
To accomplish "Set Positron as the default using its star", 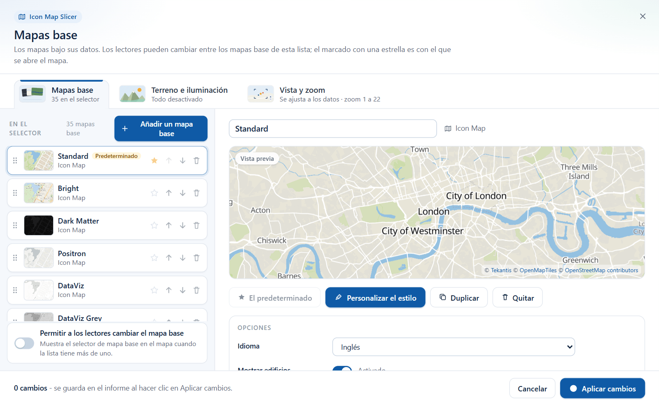I will [154, 258].
